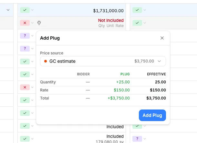This screenshot has width=197, height=143.
Task: Click the green $150.00 plug rate
Action: pyautogui.click(x=122, y=90)
